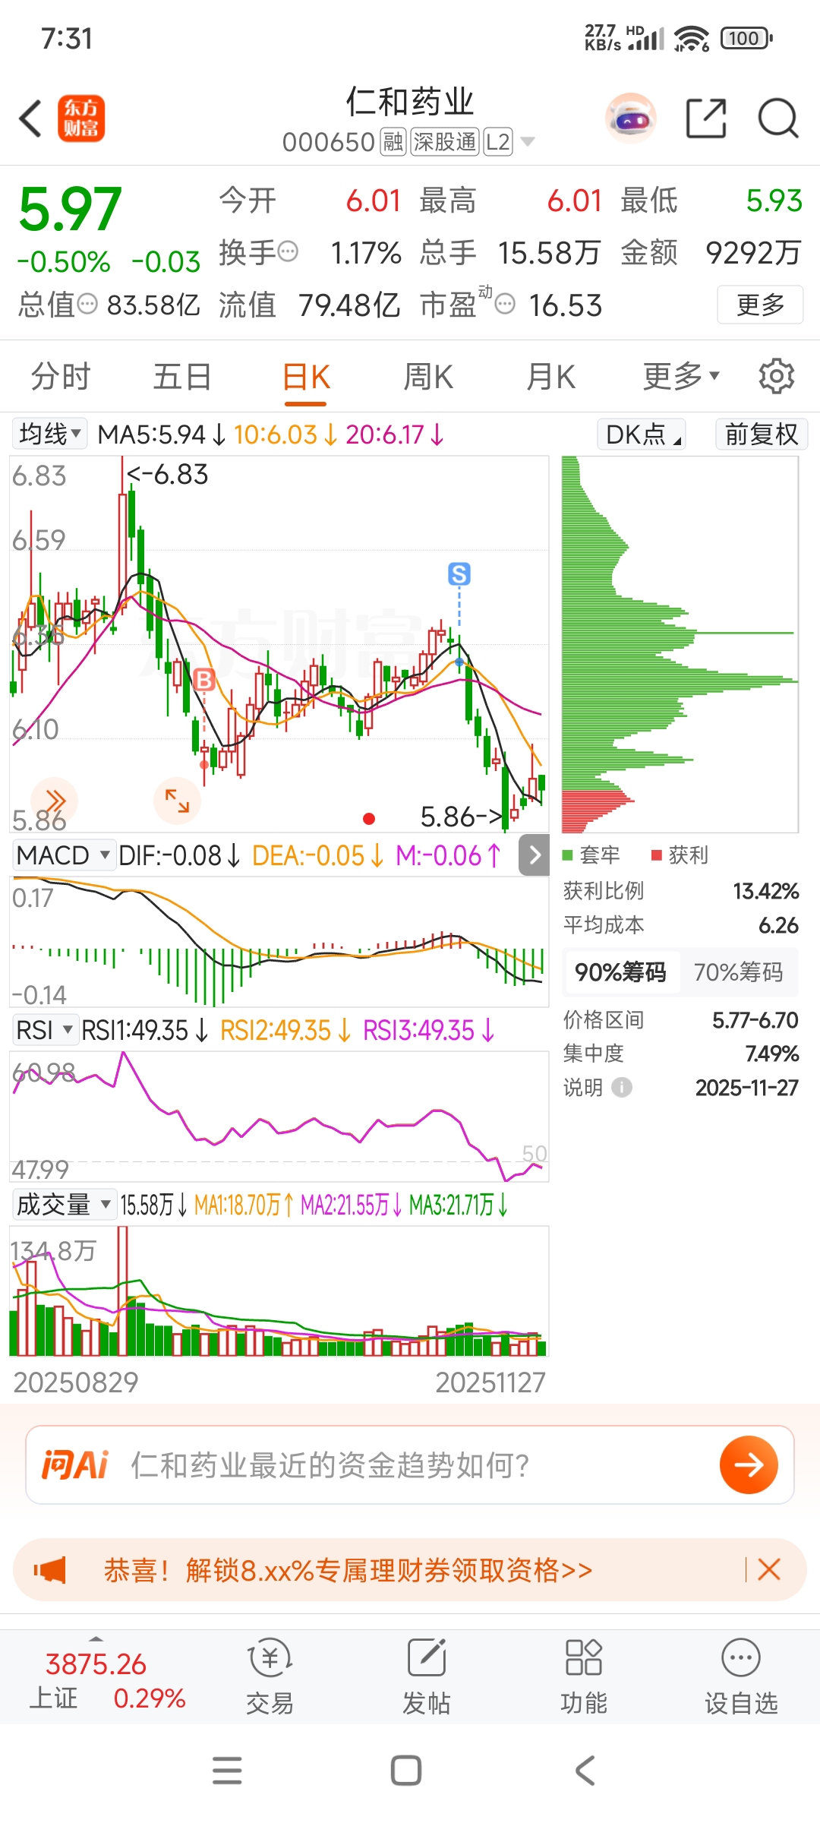Open the Eastmoney (东方财富) logo

pos(81,119)
